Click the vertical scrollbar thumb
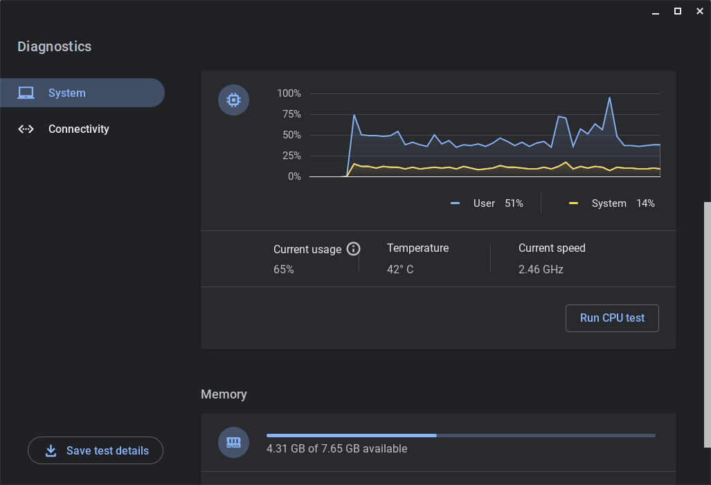Image resolution: width=711 pixels, height=485 pixels. (707, 324)
